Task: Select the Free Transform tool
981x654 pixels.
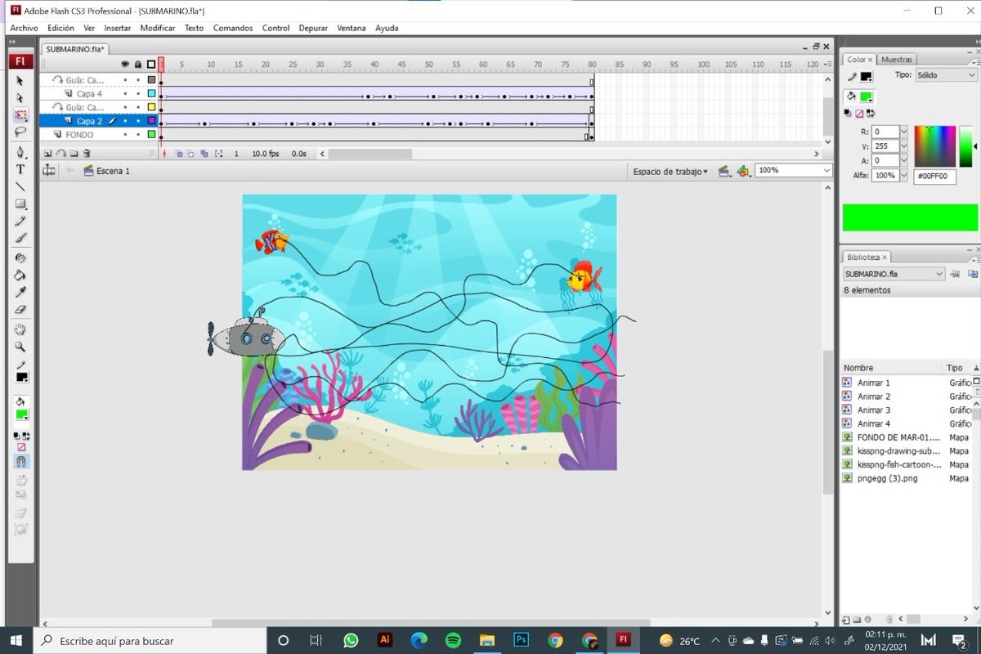Action: coord(20,115)
